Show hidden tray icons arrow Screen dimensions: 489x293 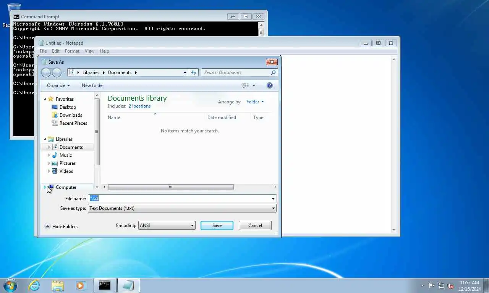tap(423, 285)
